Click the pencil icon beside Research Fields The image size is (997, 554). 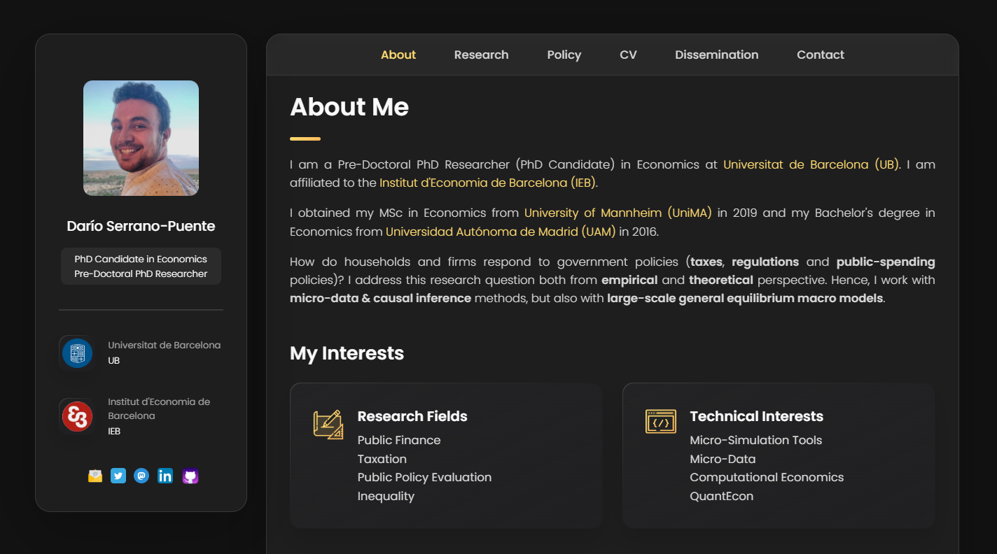pyautogui.click(x=328, y=423)
